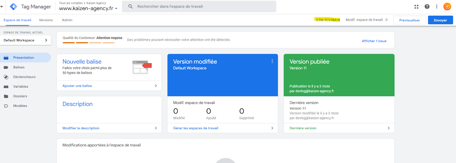Image resolution: width=456 pixels, height=163 pixels.
Task: Click the Ajouter une balise link
Action: click(x=77, y=86)
